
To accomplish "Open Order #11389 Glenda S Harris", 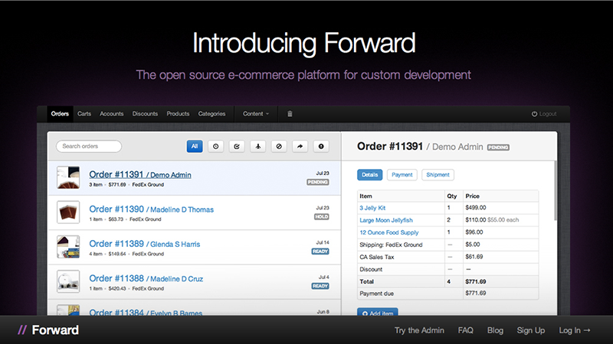I will point(145,244).
